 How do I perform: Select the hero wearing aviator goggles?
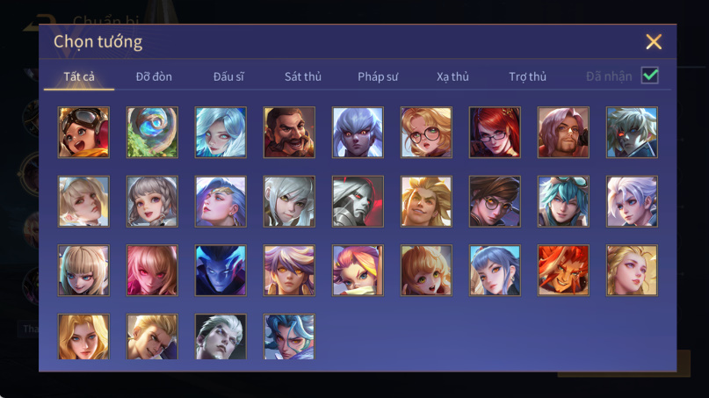pyautogui.click(x=83, y=132)
